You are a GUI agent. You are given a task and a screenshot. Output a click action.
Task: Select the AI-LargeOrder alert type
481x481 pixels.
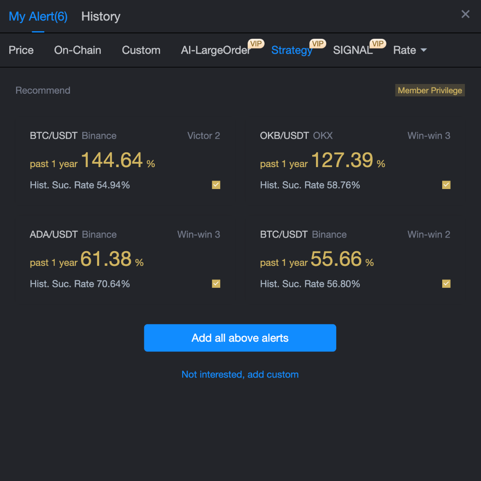pyautogui.click(x=215, y=50)
